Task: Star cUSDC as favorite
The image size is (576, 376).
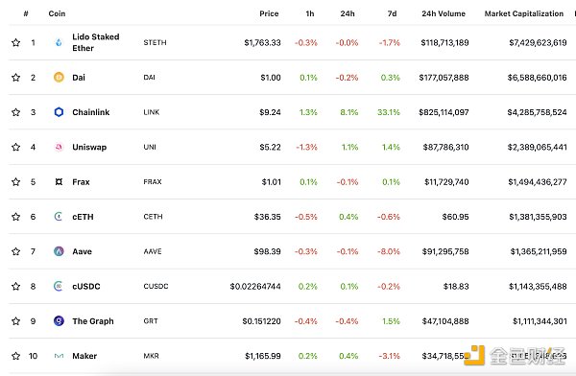Action: [15, 286]
